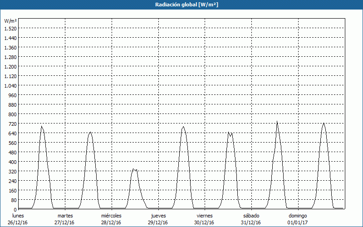The image size is (363, 227).
Task: Click the 27/12/16 date label
Action: (65, 222)
